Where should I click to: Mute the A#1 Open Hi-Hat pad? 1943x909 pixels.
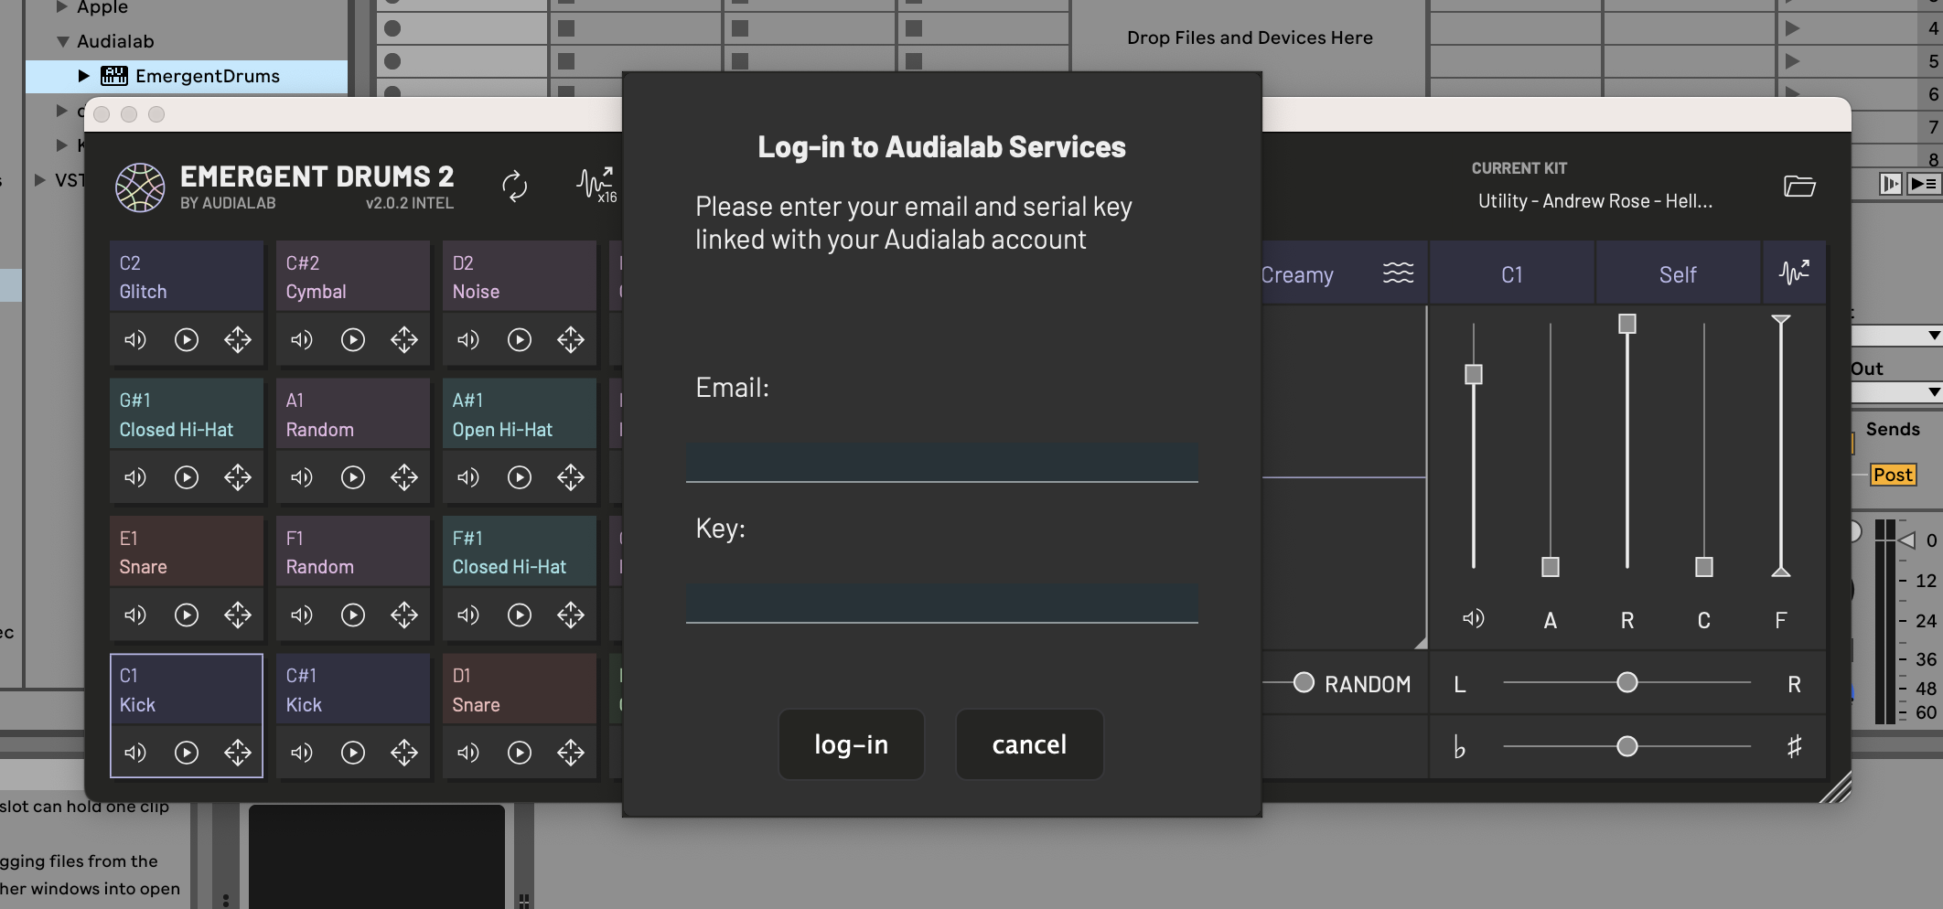tap(468, 477)
